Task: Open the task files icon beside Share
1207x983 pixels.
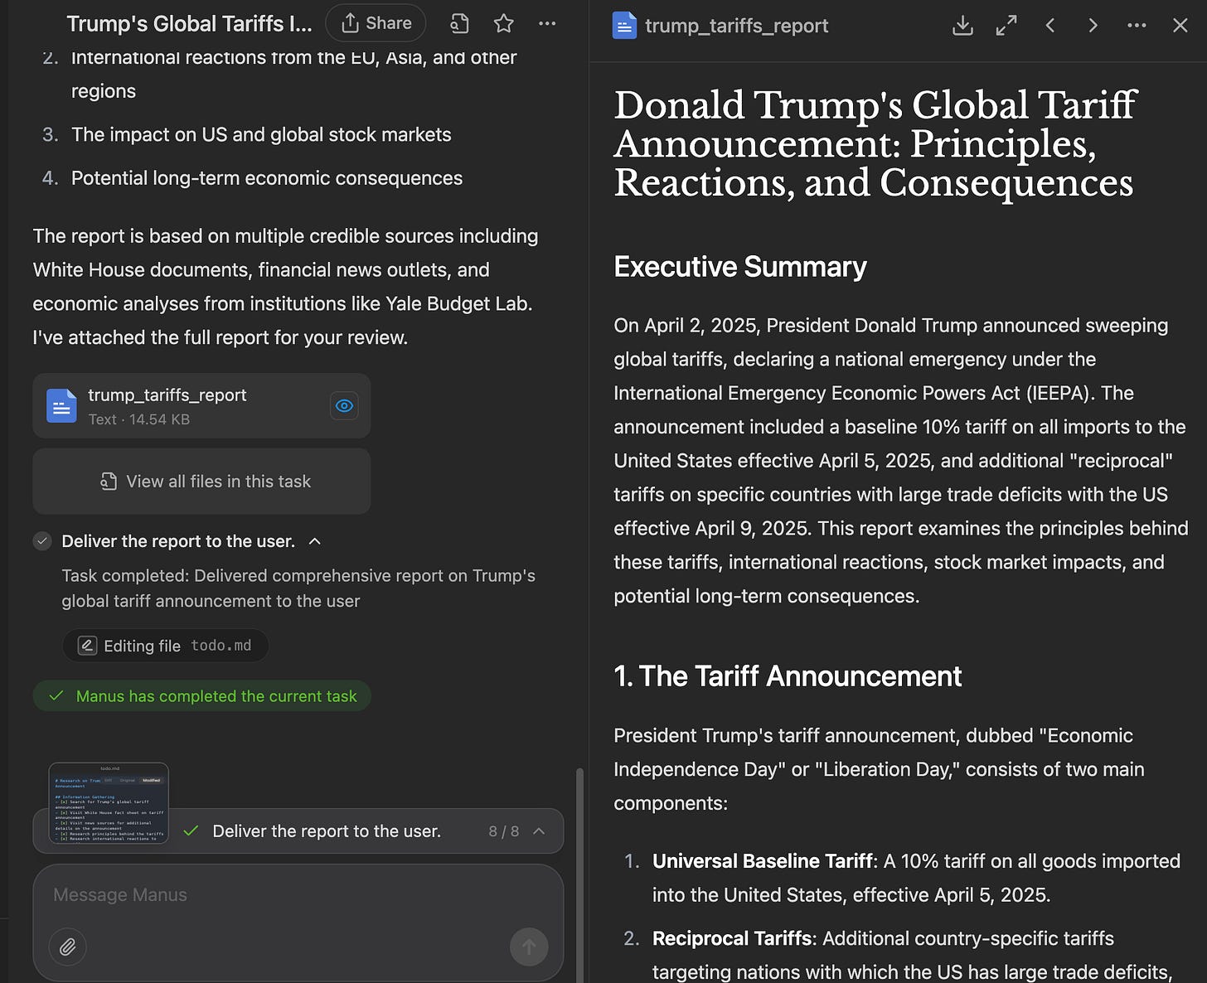Action: 459,24
